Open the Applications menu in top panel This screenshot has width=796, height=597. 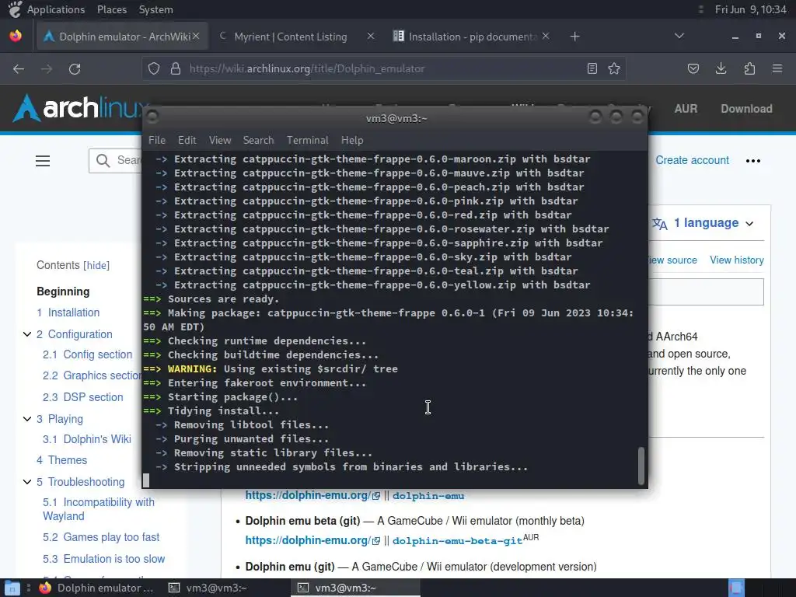(x=56, y=9)
